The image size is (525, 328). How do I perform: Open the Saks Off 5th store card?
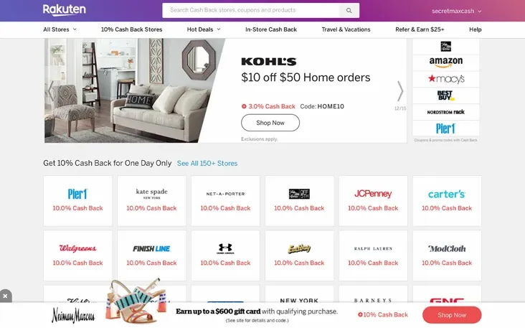point(299,201)
